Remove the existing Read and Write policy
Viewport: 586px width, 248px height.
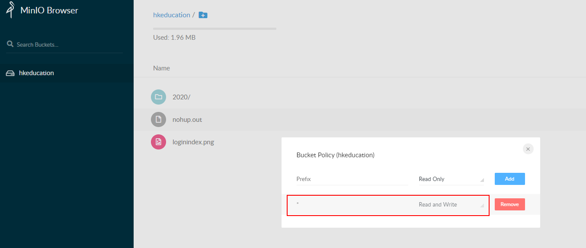coord(510,204)
